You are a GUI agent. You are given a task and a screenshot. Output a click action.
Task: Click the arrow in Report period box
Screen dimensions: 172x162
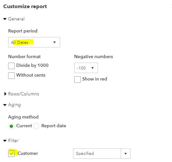coord(55,42)
